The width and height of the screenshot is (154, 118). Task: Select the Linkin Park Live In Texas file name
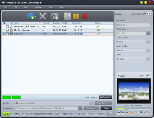coord(27,27)
